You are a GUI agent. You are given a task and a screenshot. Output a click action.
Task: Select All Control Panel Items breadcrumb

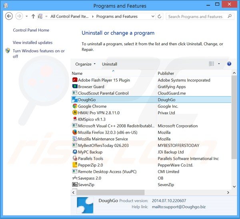coord(70,16)
